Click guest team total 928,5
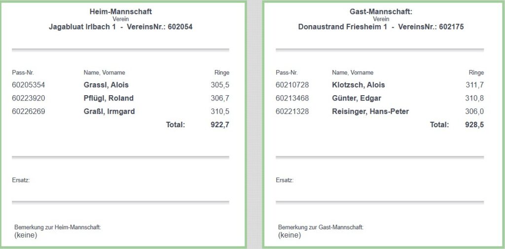This screenshot has width=505, height=249. coord(474,125)
